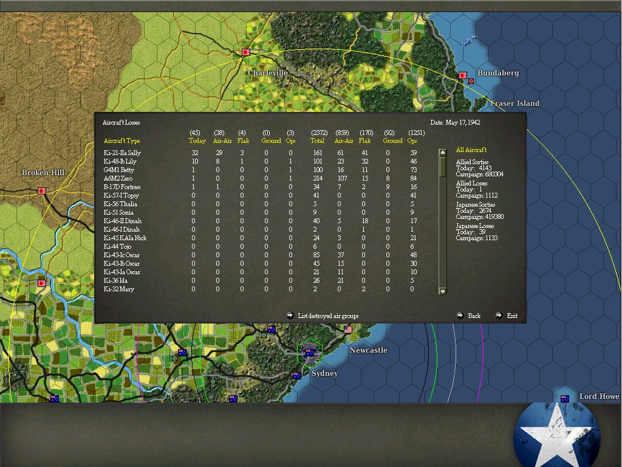This screenshot has height=467, width=622.
Task: Click the scrollbar down arrow in the losses panel
Action: tap(443, 292)
